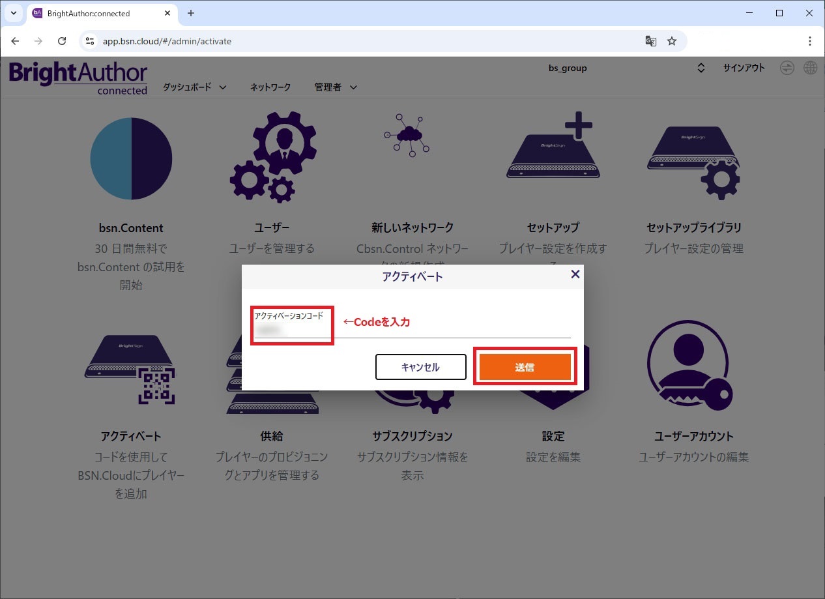
Task: Click the ユーザーアカウント tile label
Action: tap(694, 436)
